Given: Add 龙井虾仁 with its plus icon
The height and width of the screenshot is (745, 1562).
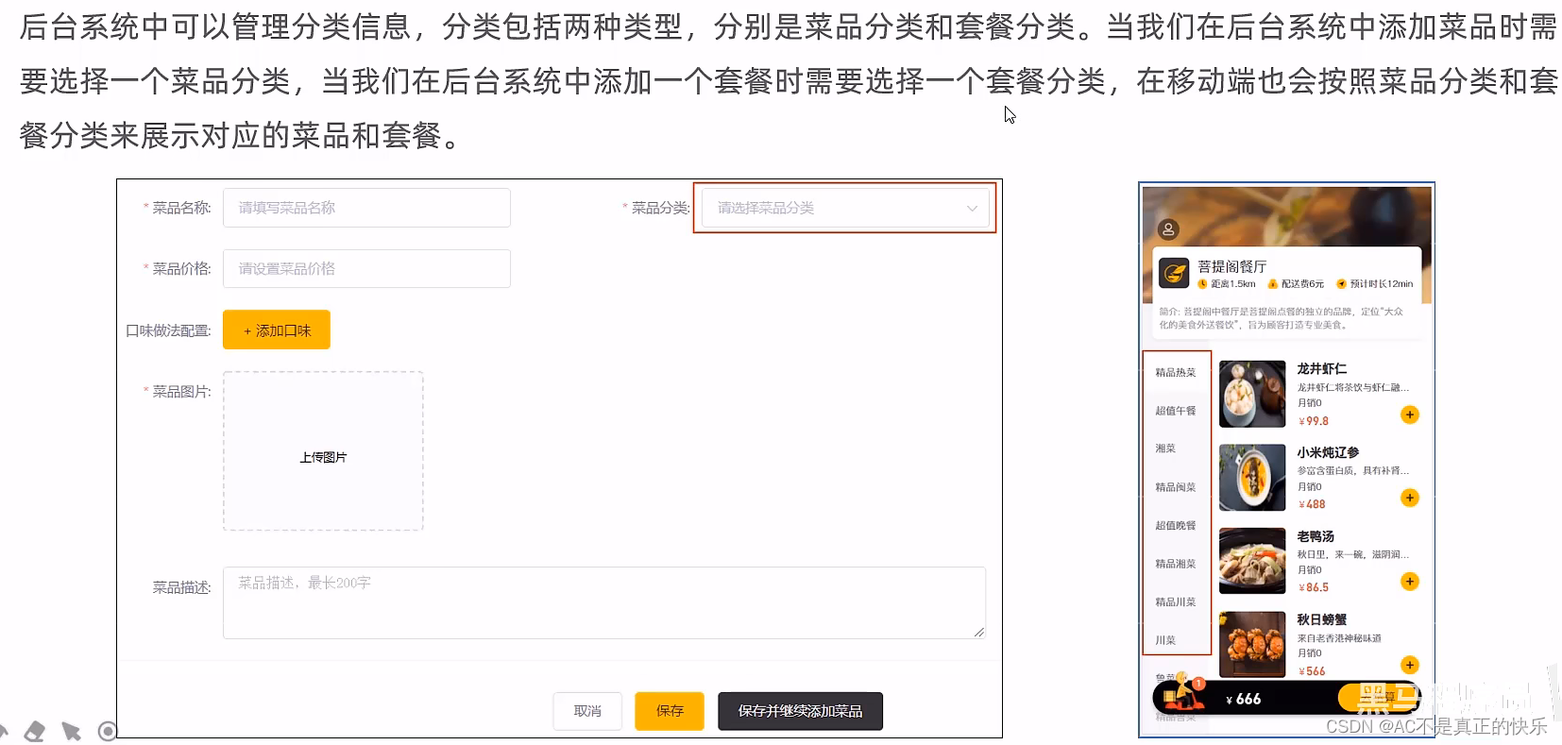Looking at the screenshot, I should [1409, 415].
